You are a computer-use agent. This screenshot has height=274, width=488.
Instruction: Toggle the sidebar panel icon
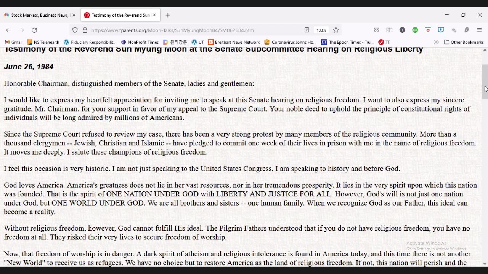click(389, 30)
